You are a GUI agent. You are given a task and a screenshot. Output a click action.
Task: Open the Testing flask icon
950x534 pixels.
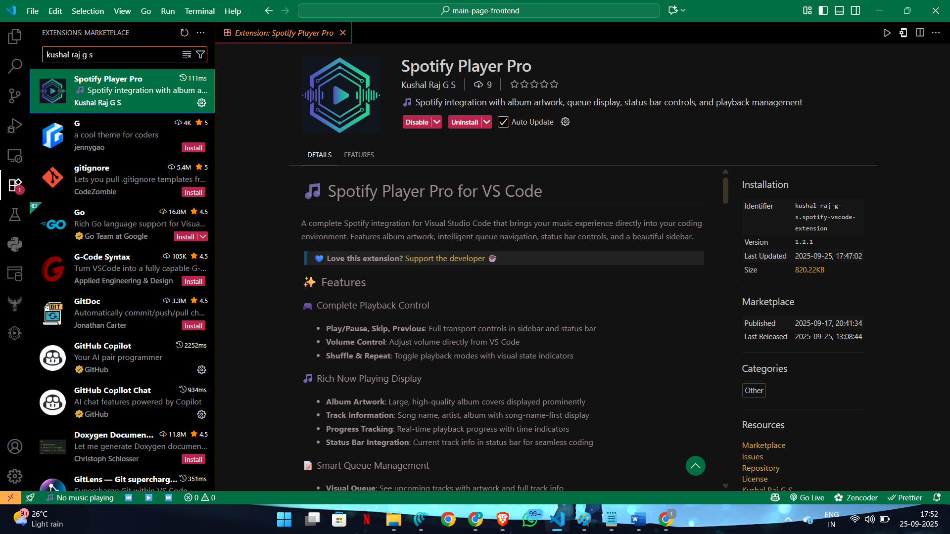click(15, 215)
